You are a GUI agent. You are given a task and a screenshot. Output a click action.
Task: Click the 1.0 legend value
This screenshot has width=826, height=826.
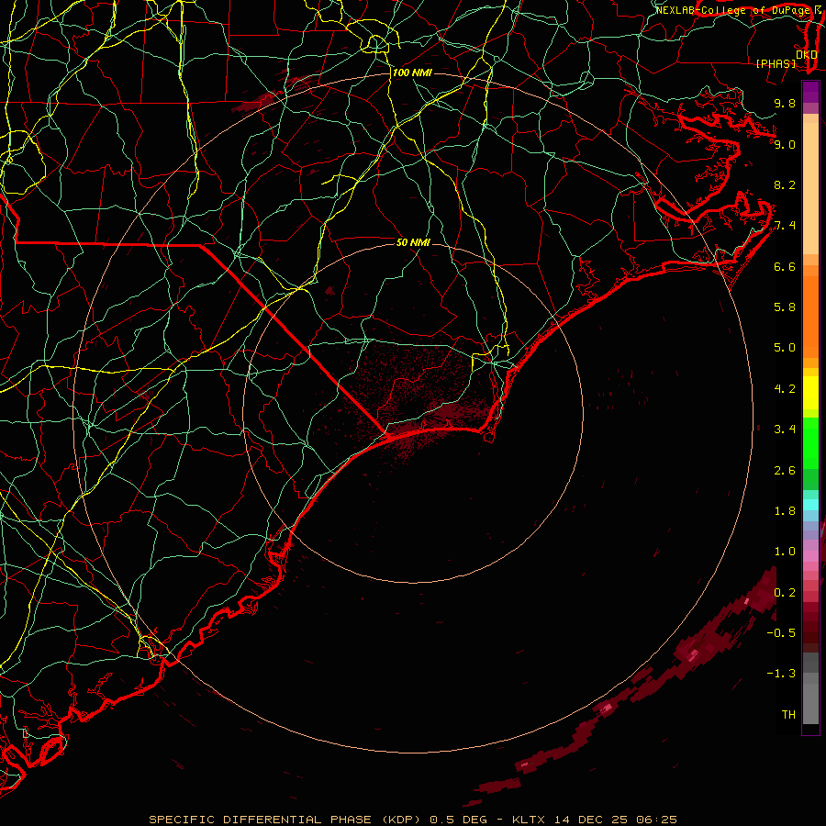tap(785, 552)
